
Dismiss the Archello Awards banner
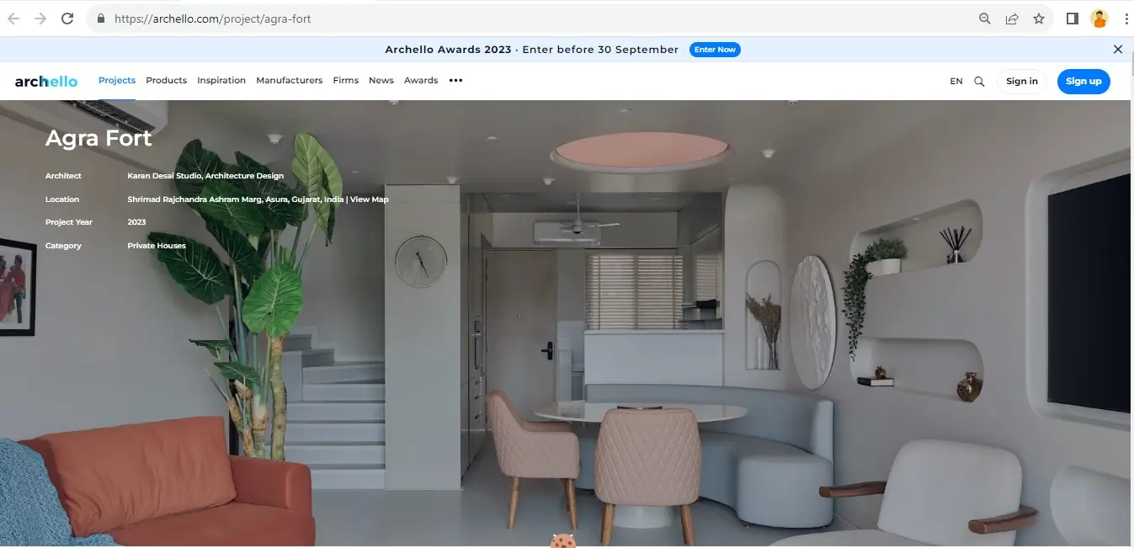click(1118, 50)
